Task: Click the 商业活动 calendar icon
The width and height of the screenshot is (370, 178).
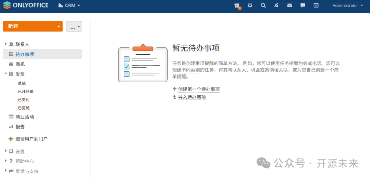Action: (11, 117)
